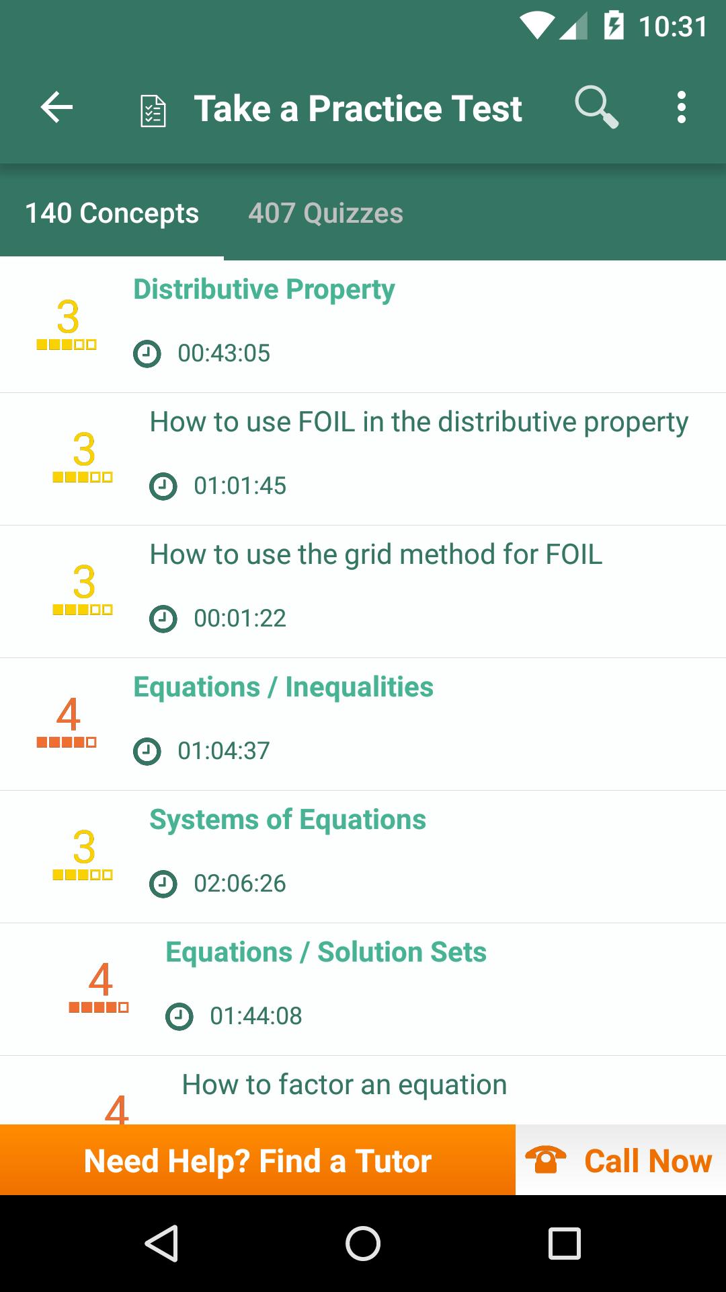Image resolution: width=726 pixels, height=1292 pixels.
Task: Tap Need Help? Find a Tutor
Action: 257,1160
